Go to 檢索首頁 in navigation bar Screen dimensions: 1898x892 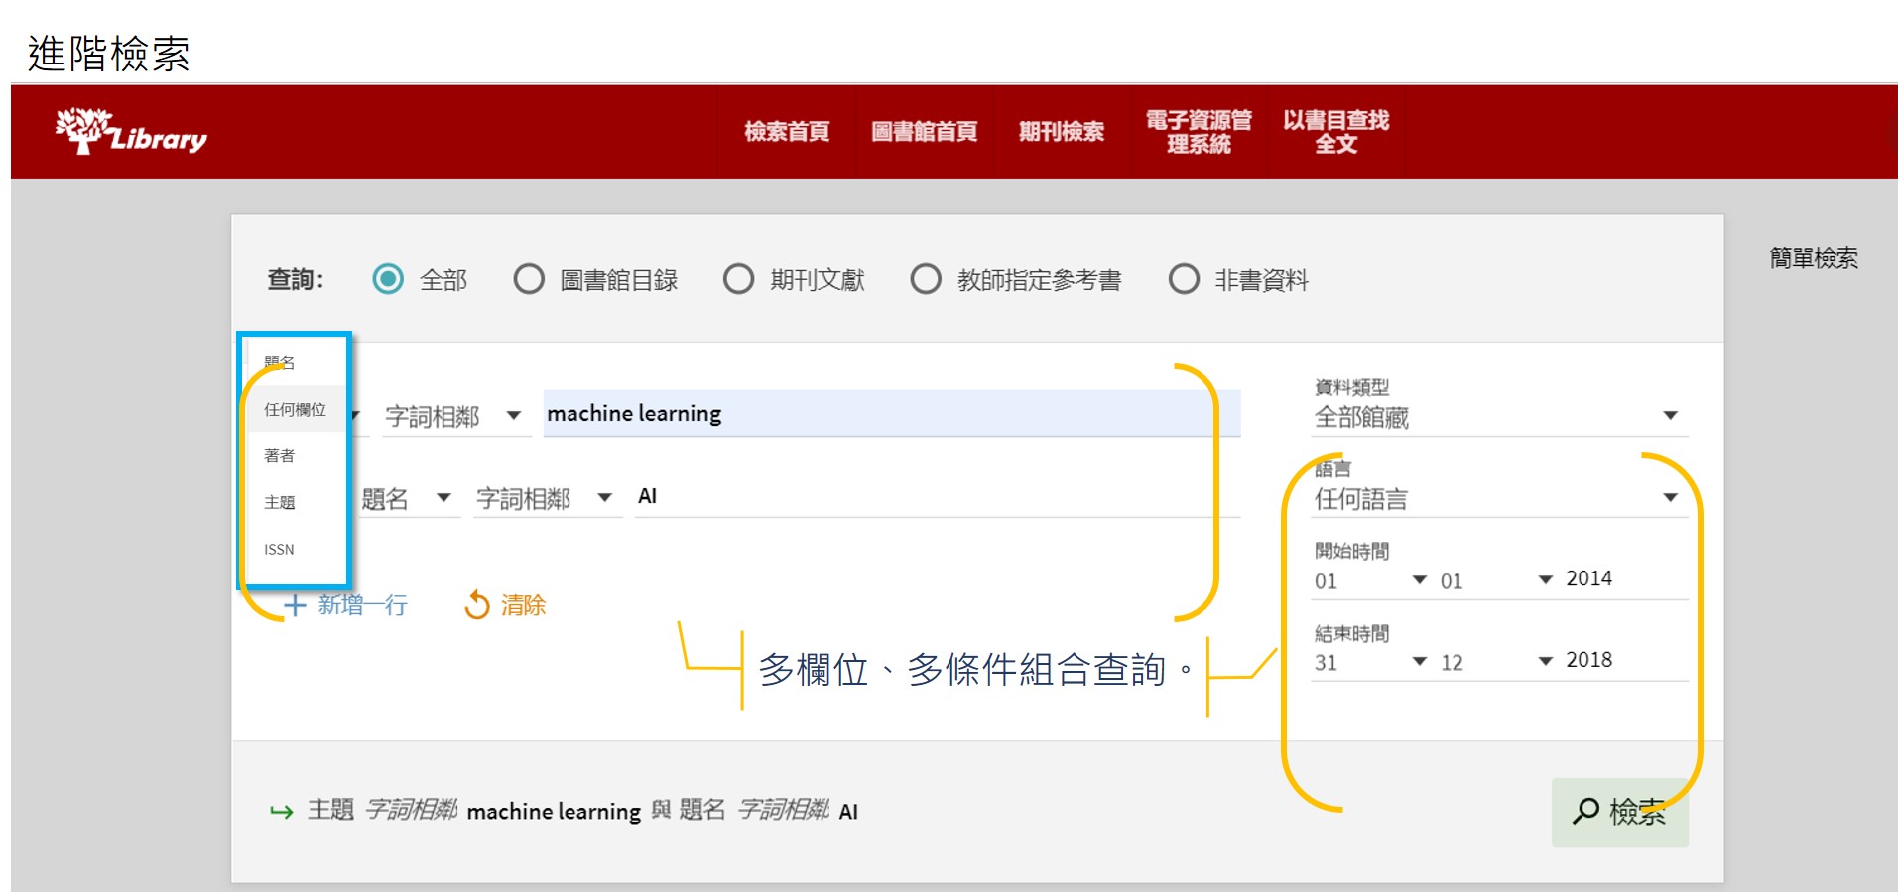(x=787, y=132)
